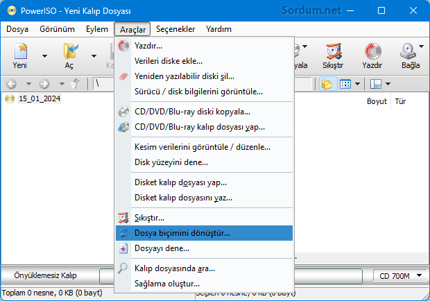Click the forward navigation arrow icon
The height and width of the screenshot is (301, 430).
point(44,84)
